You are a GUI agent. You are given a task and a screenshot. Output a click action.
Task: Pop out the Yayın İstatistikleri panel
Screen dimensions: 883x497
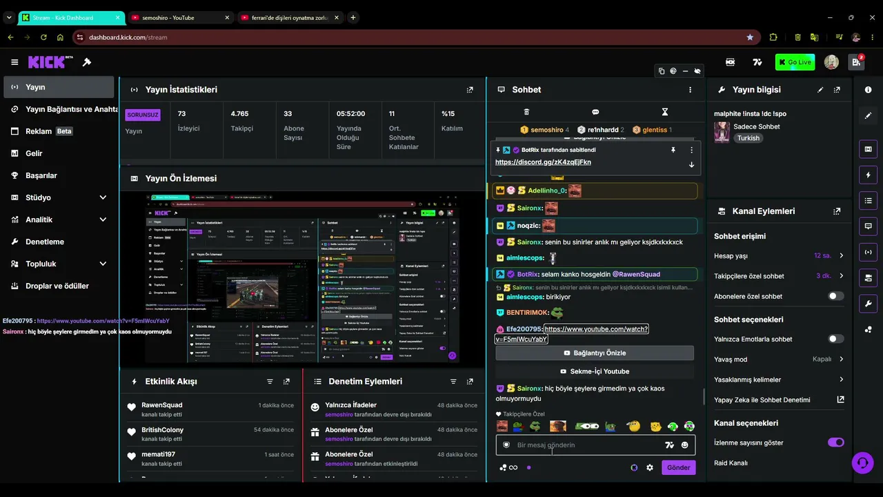pos(470,90)
